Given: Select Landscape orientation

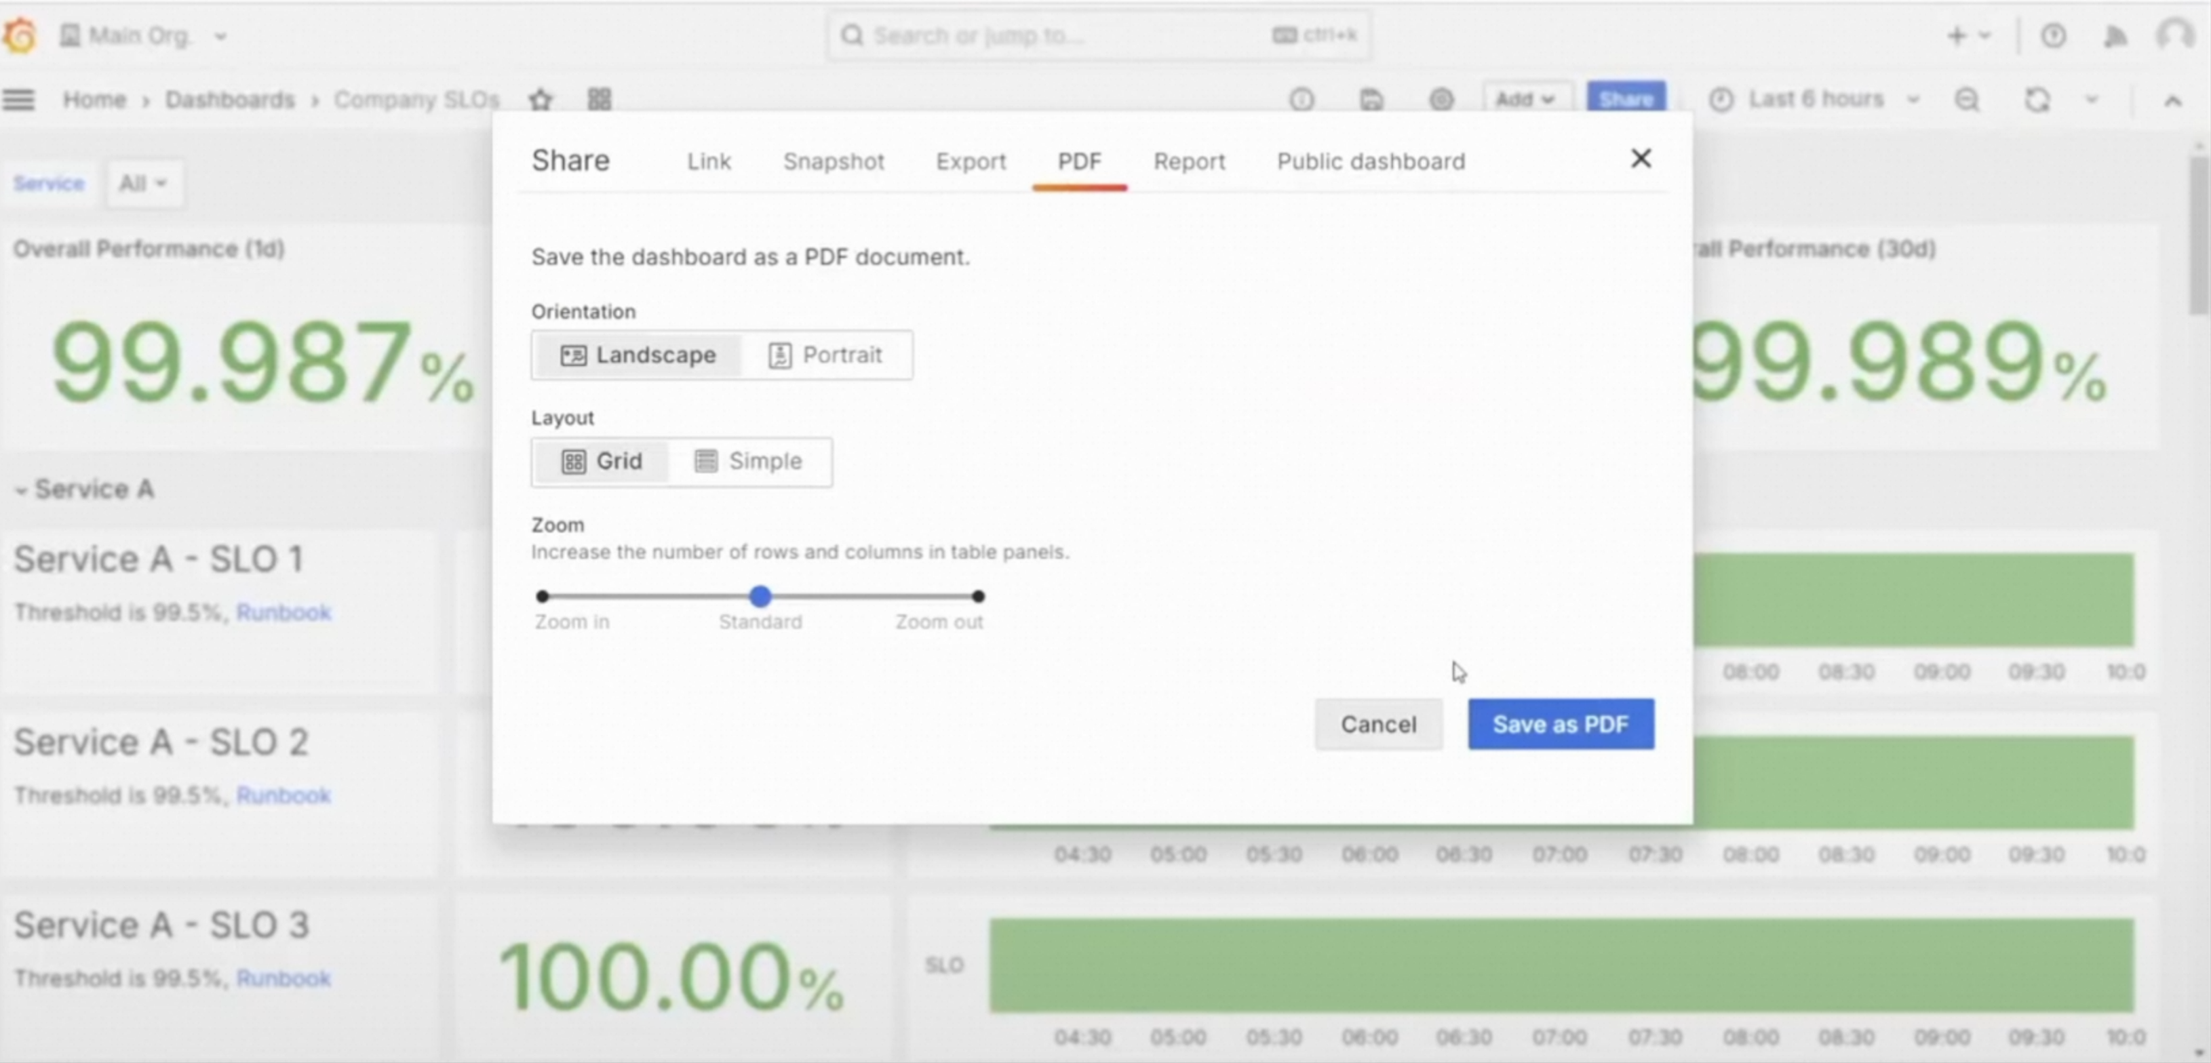Looking at the screenshot, I should [x=638, y=355].
